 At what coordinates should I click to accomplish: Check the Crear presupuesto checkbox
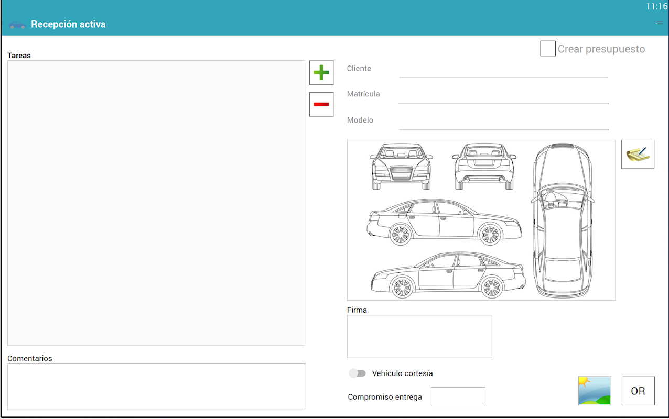pyautogui.click(x=548, y=49)
